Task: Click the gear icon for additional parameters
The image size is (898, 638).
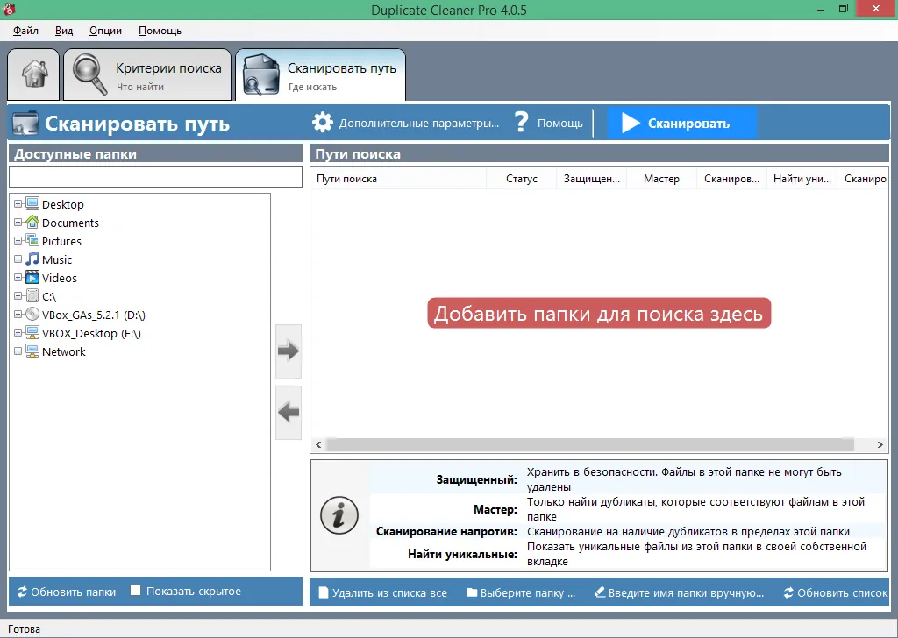Action: coord(323,123)
